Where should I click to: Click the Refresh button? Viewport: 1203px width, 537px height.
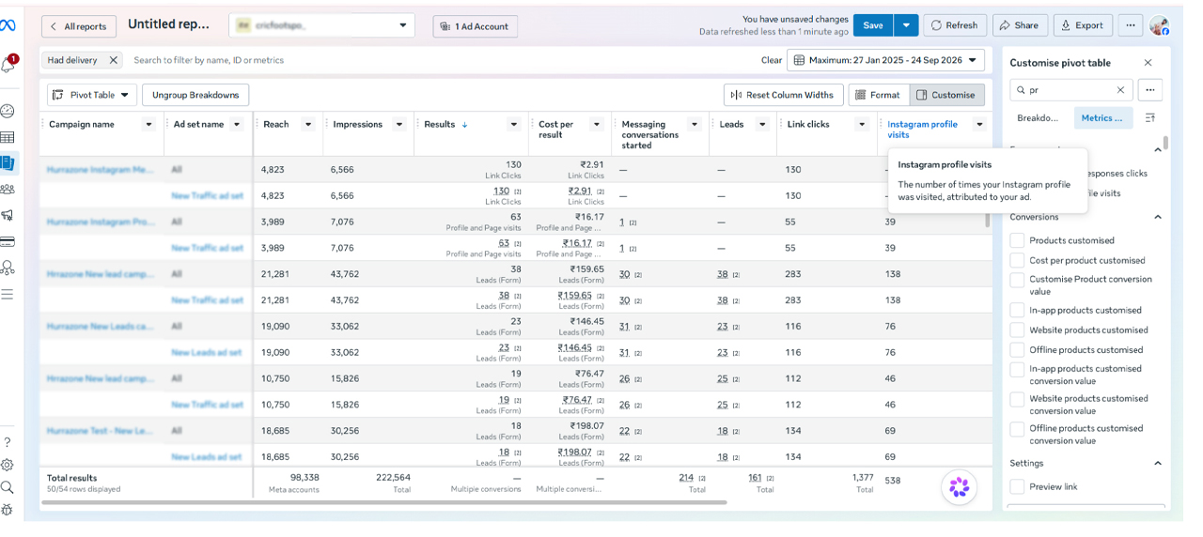tap(954, 25)
